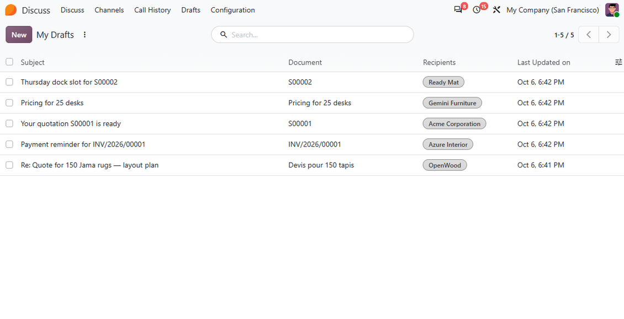
Task: Click the search magnifier icon
Action: [x=224, y=35]
